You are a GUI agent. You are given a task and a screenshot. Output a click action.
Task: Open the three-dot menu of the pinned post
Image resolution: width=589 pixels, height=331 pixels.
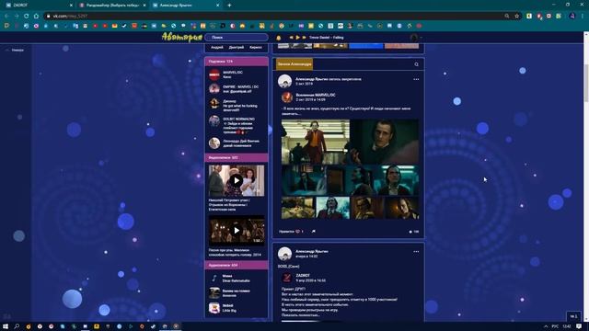point(416,80)
